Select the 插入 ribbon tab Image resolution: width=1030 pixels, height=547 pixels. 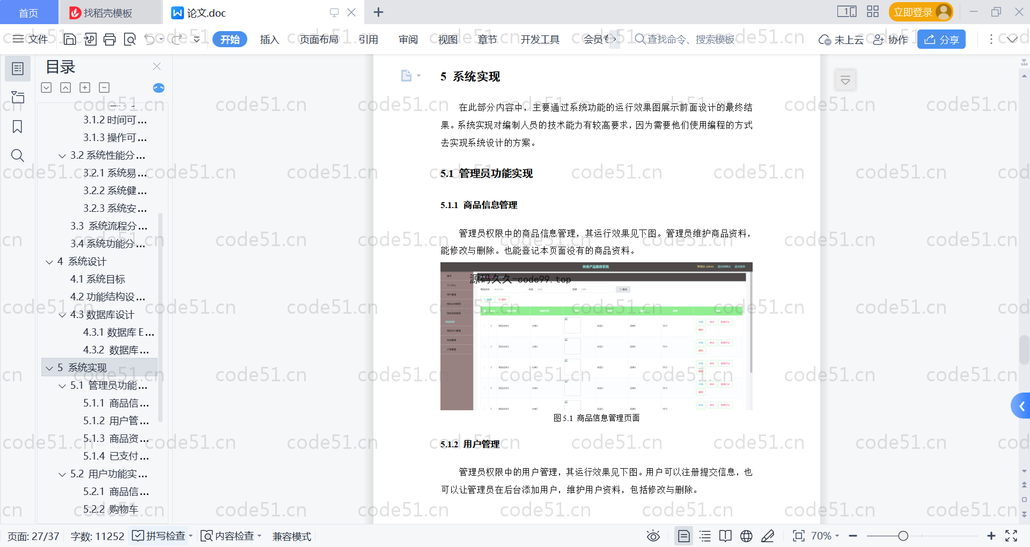269,39
